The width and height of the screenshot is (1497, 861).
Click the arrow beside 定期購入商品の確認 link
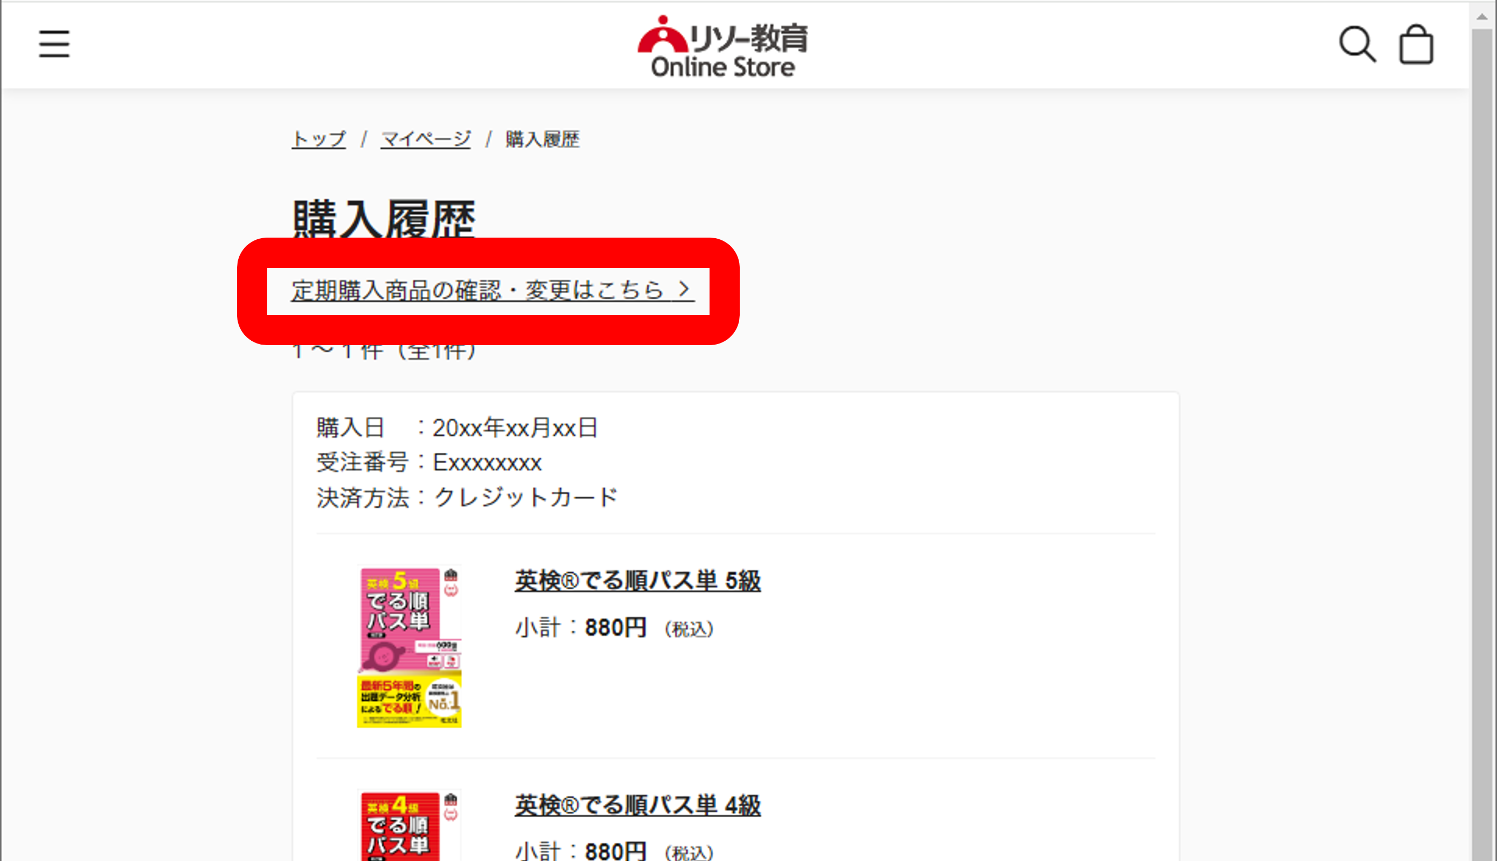[684, 289]
